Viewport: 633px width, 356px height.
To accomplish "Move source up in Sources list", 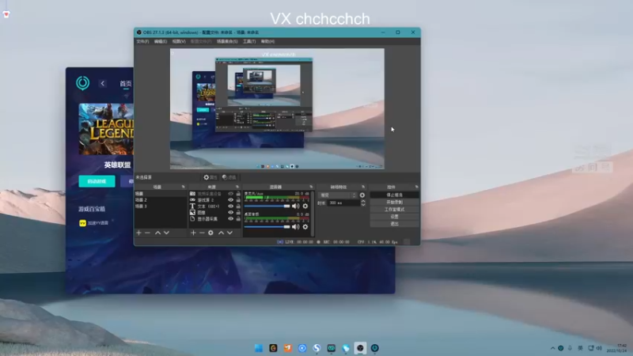I will point(222,233).
